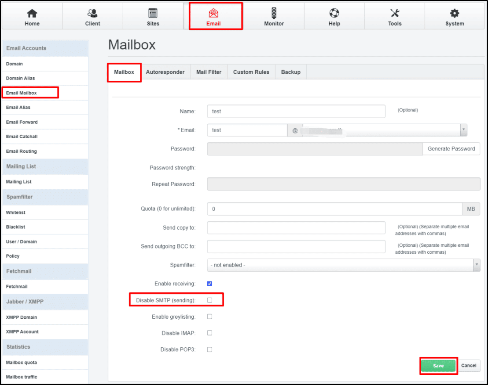Screen dimensions: 488x385
Task: Switch to the Custom Rules tab
Action: [251, 72]
